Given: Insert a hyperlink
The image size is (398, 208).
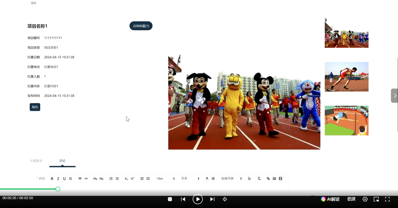Looking at the screenshot, I should pyautogui.click(x=268, y=179).
